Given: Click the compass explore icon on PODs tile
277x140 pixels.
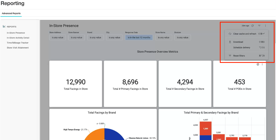Looking at the screenshot, I should pyautogui.click(x=258, y=64).
